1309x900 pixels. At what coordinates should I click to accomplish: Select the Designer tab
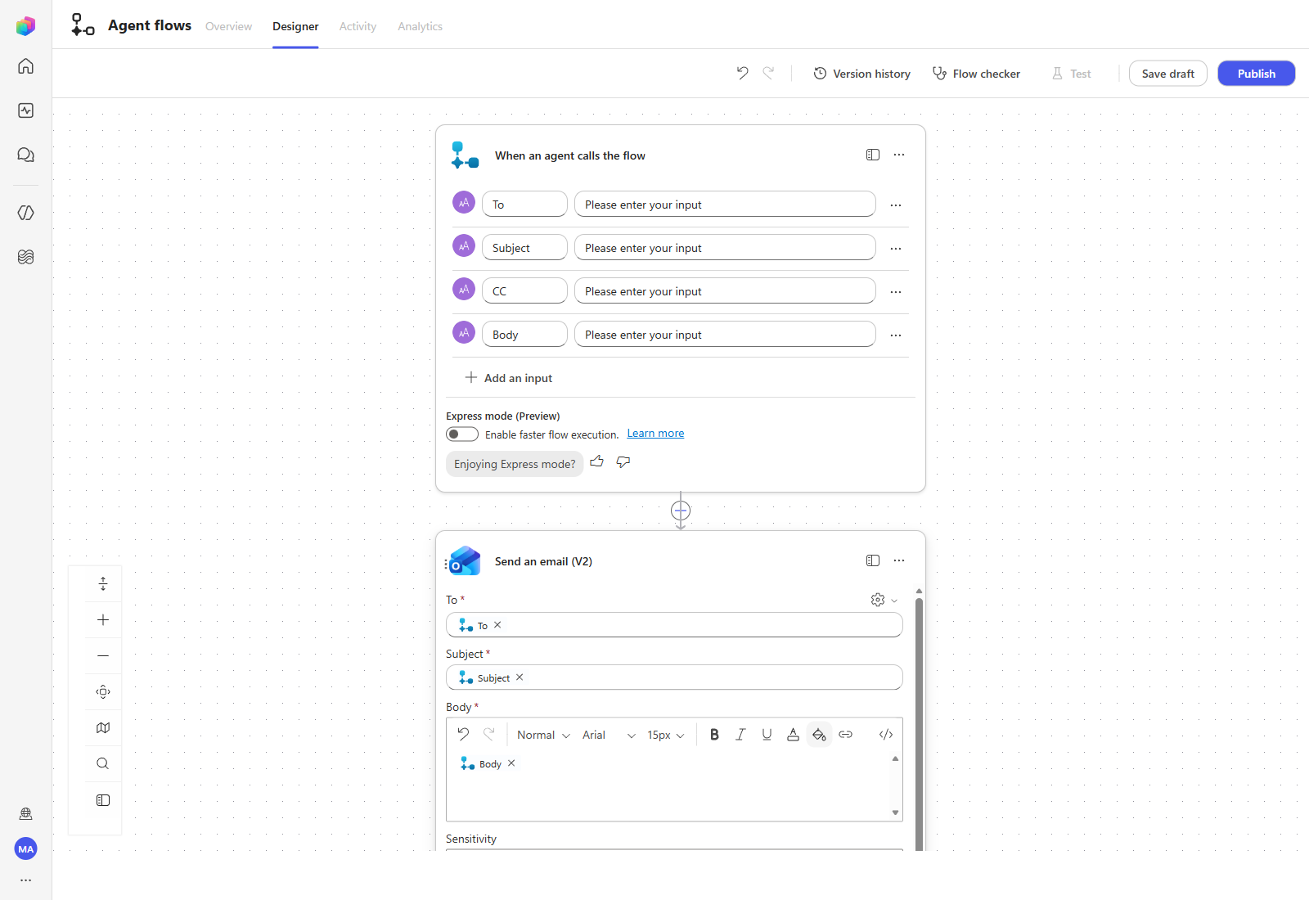[295, 26]
